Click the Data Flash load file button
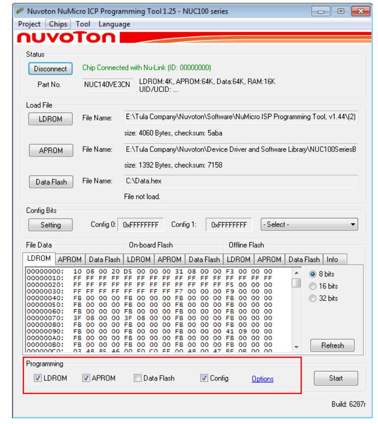378x424 pixels. coord(51,182)
